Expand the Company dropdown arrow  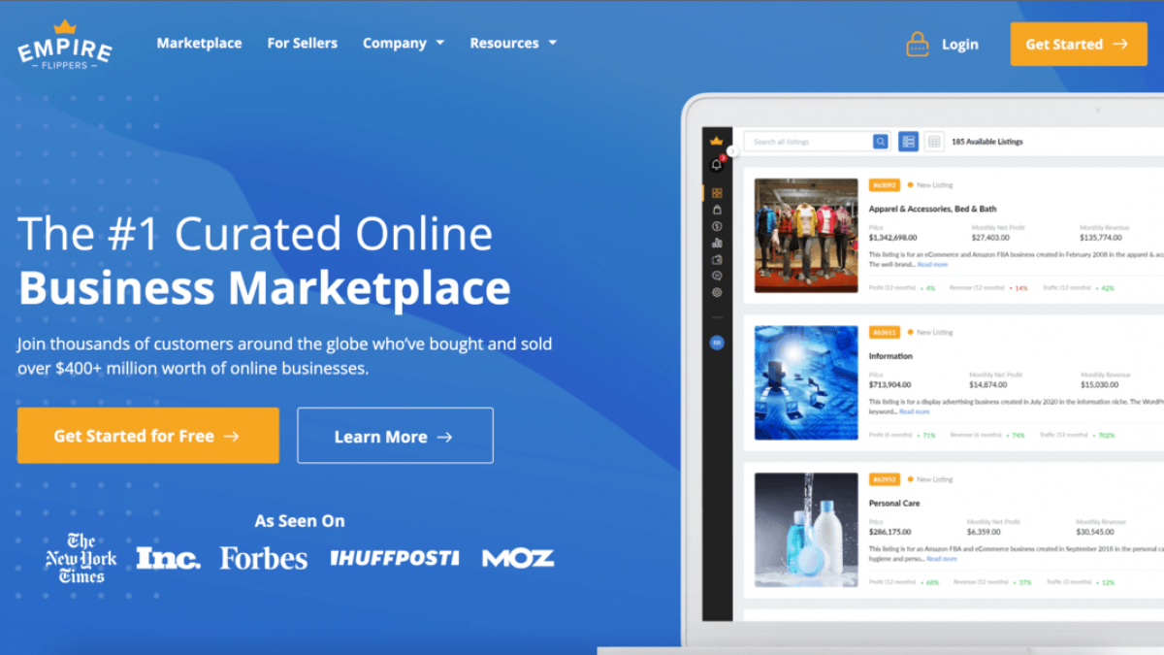(x=440, y=43)
